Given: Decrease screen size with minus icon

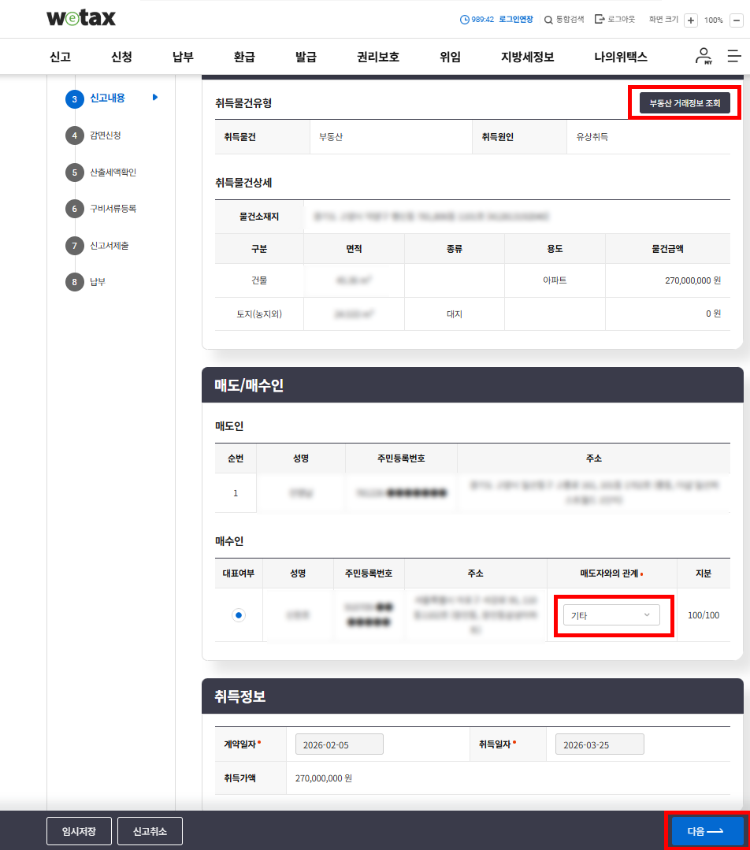Looking at the screenshot, I should tap(736, 20).
